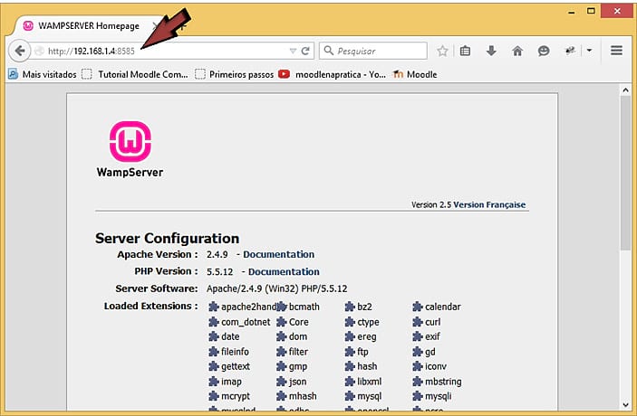
Task: Click the dom extension puzzle icon
Action: [x=282, y=336]
